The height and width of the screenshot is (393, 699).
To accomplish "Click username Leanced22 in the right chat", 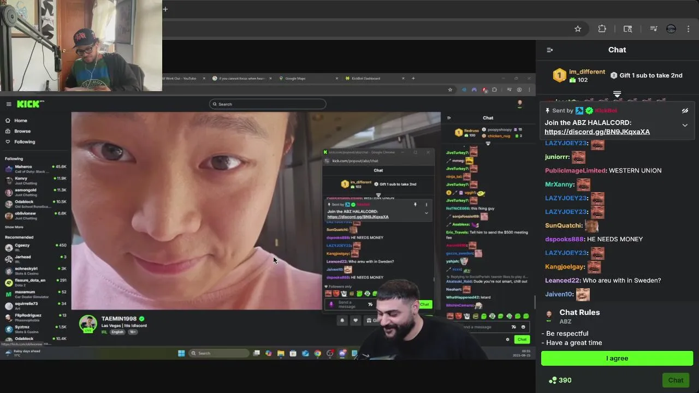I will click(x=562, y=281).
